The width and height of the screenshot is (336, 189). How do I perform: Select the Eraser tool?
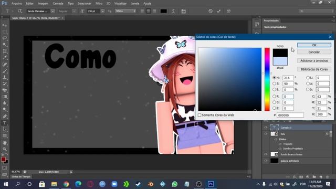coord(5,90)
